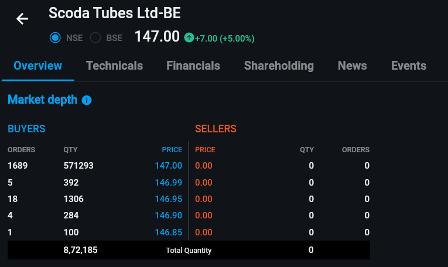Select buyer price 147.00

click(168, 166)
